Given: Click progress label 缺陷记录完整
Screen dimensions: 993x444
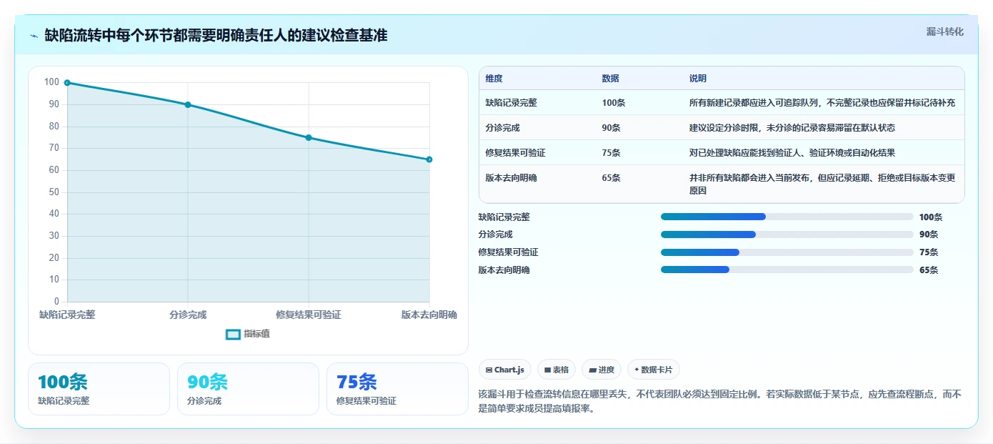Looking at the screenshot, I should tap(504, 217).
